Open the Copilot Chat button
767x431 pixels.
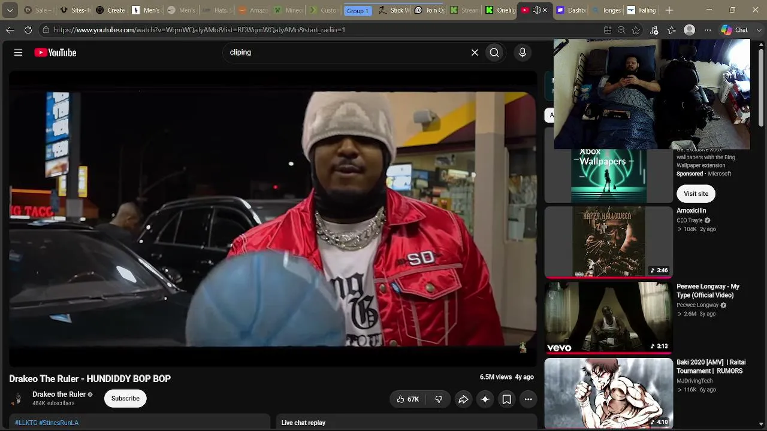[x=735, y=30]
